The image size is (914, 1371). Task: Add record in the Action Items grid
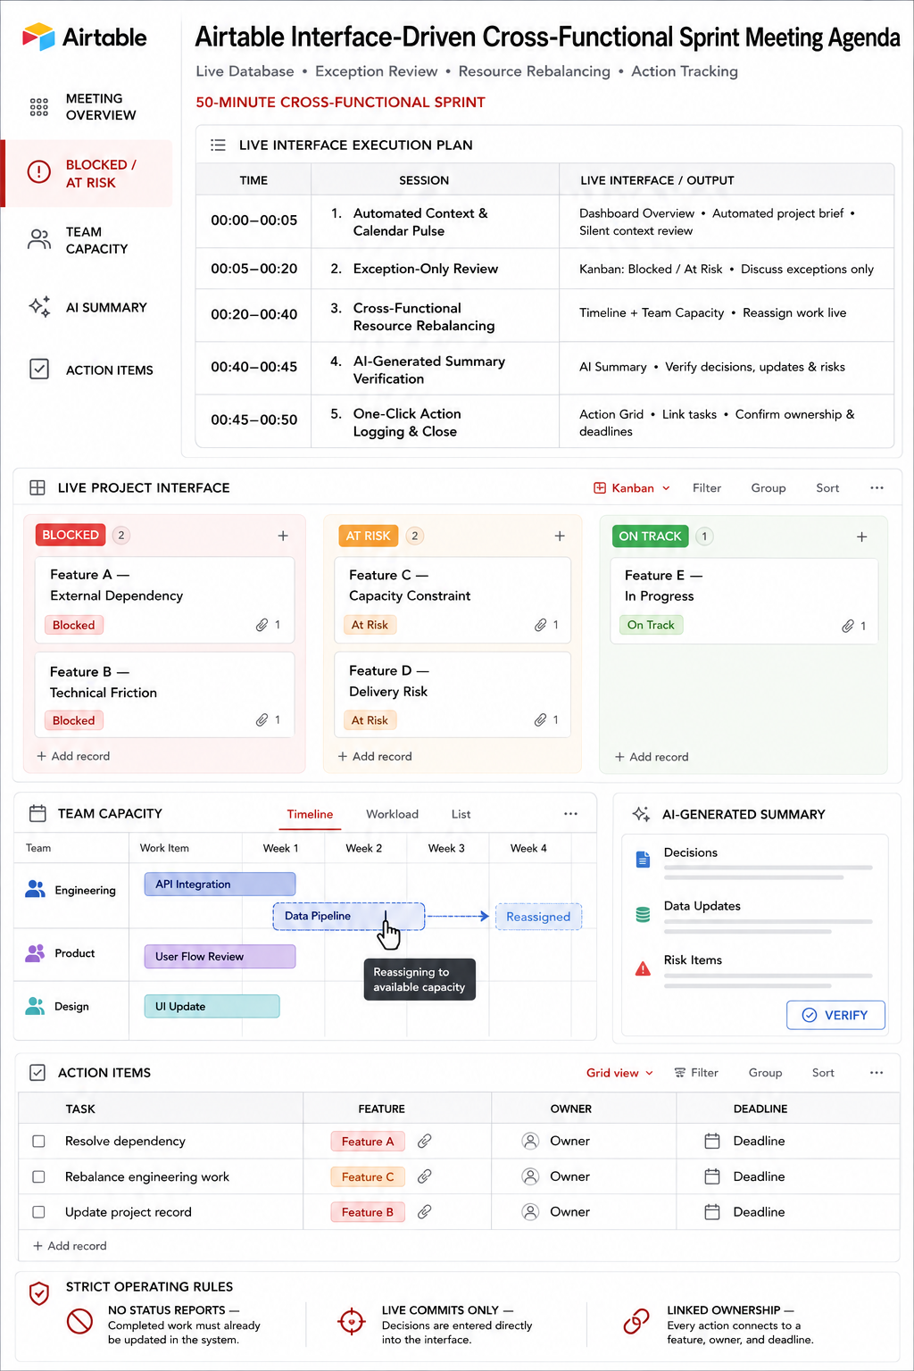coord(70,1245)
